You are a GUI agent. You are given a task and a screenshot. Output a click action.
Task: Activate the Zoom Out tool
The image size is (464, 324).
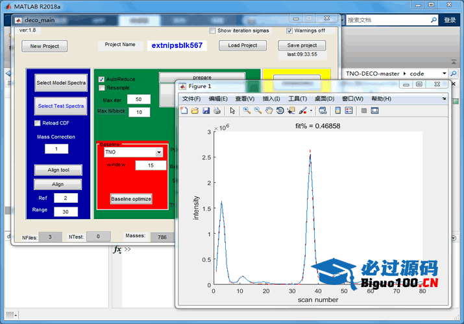258,111
